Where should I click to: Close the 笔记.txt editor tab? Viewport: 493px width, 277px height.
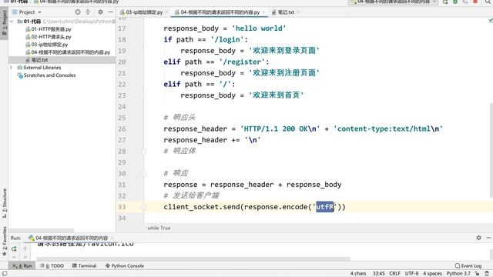(x=298, y=12)
